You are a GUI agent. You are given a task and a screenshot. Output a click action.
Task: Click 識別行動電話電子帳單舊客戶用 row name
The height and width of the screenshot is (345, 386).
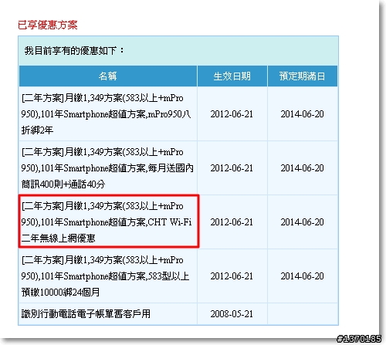pyautogui.click(x=86, y=314)
